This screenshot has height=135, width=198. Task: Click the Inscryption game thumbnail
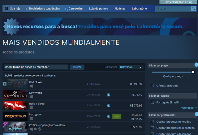pyautogui.click(x=15, y=116)
